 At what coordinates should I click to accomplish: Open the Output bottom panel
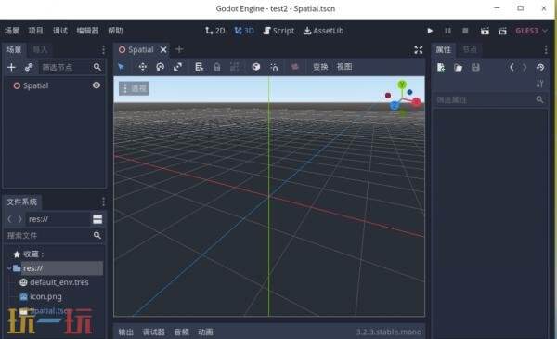pyautogui.click(x=125, y=332)
